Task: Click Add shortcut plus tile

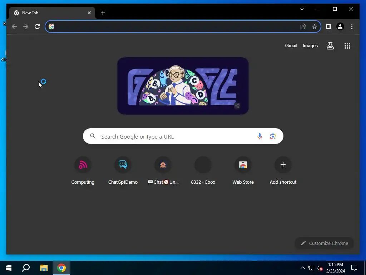Action: [x=283, y=171]
